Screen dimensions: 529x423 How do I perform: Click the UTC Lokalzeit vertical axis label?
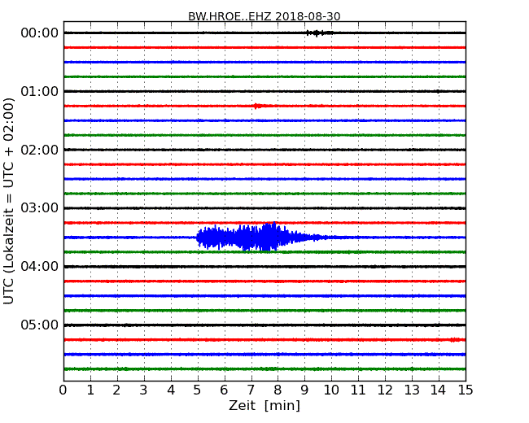tap(8, 201)
